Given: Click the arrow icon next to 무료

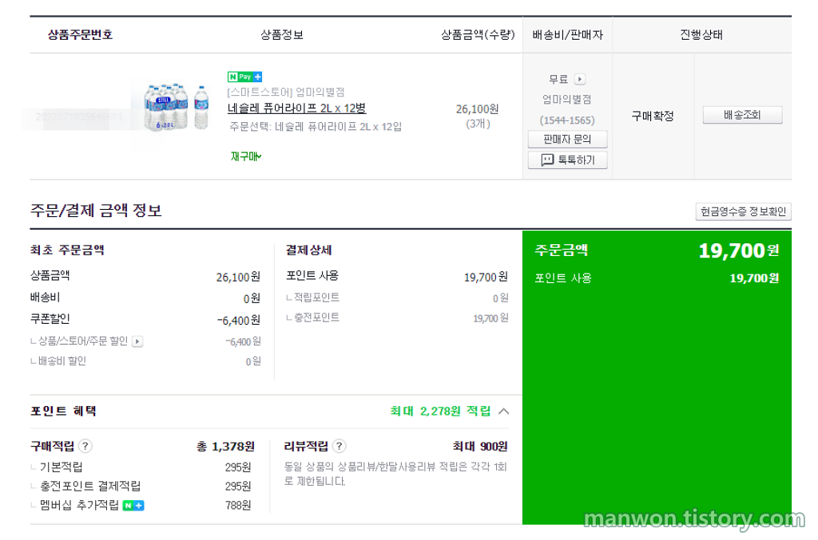Looking at the screenshot, I should point(580,79).
